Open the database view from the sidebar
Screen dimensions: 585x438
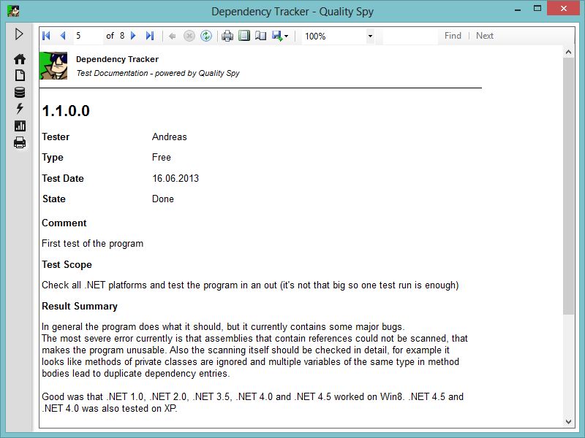19,91
